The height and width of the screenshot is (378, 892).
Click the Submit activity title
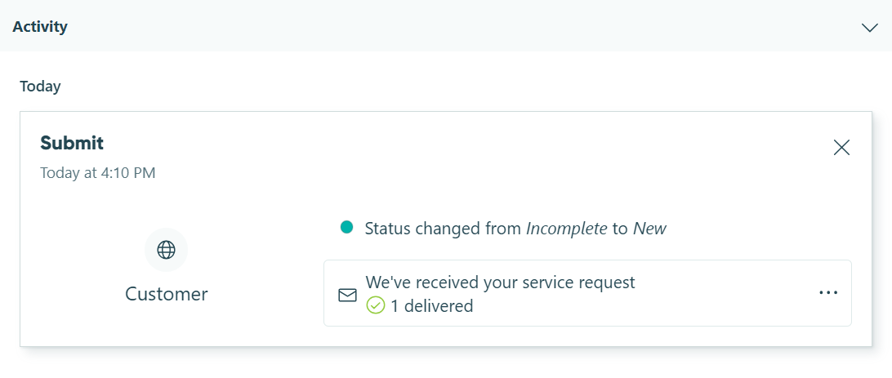(72, 143)
